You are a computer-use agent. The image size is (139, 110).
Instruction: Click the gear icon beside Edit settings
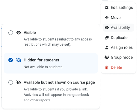(107, 7)
